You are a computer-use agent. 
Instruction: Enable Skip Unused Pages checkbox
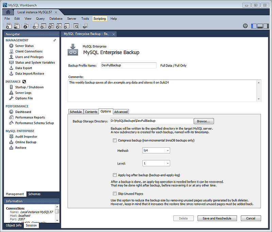coord(115,194)
